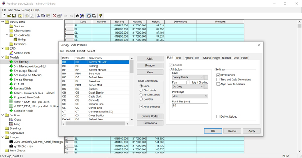Click the prefix list horizontal scrollbar

coord(95,124)
